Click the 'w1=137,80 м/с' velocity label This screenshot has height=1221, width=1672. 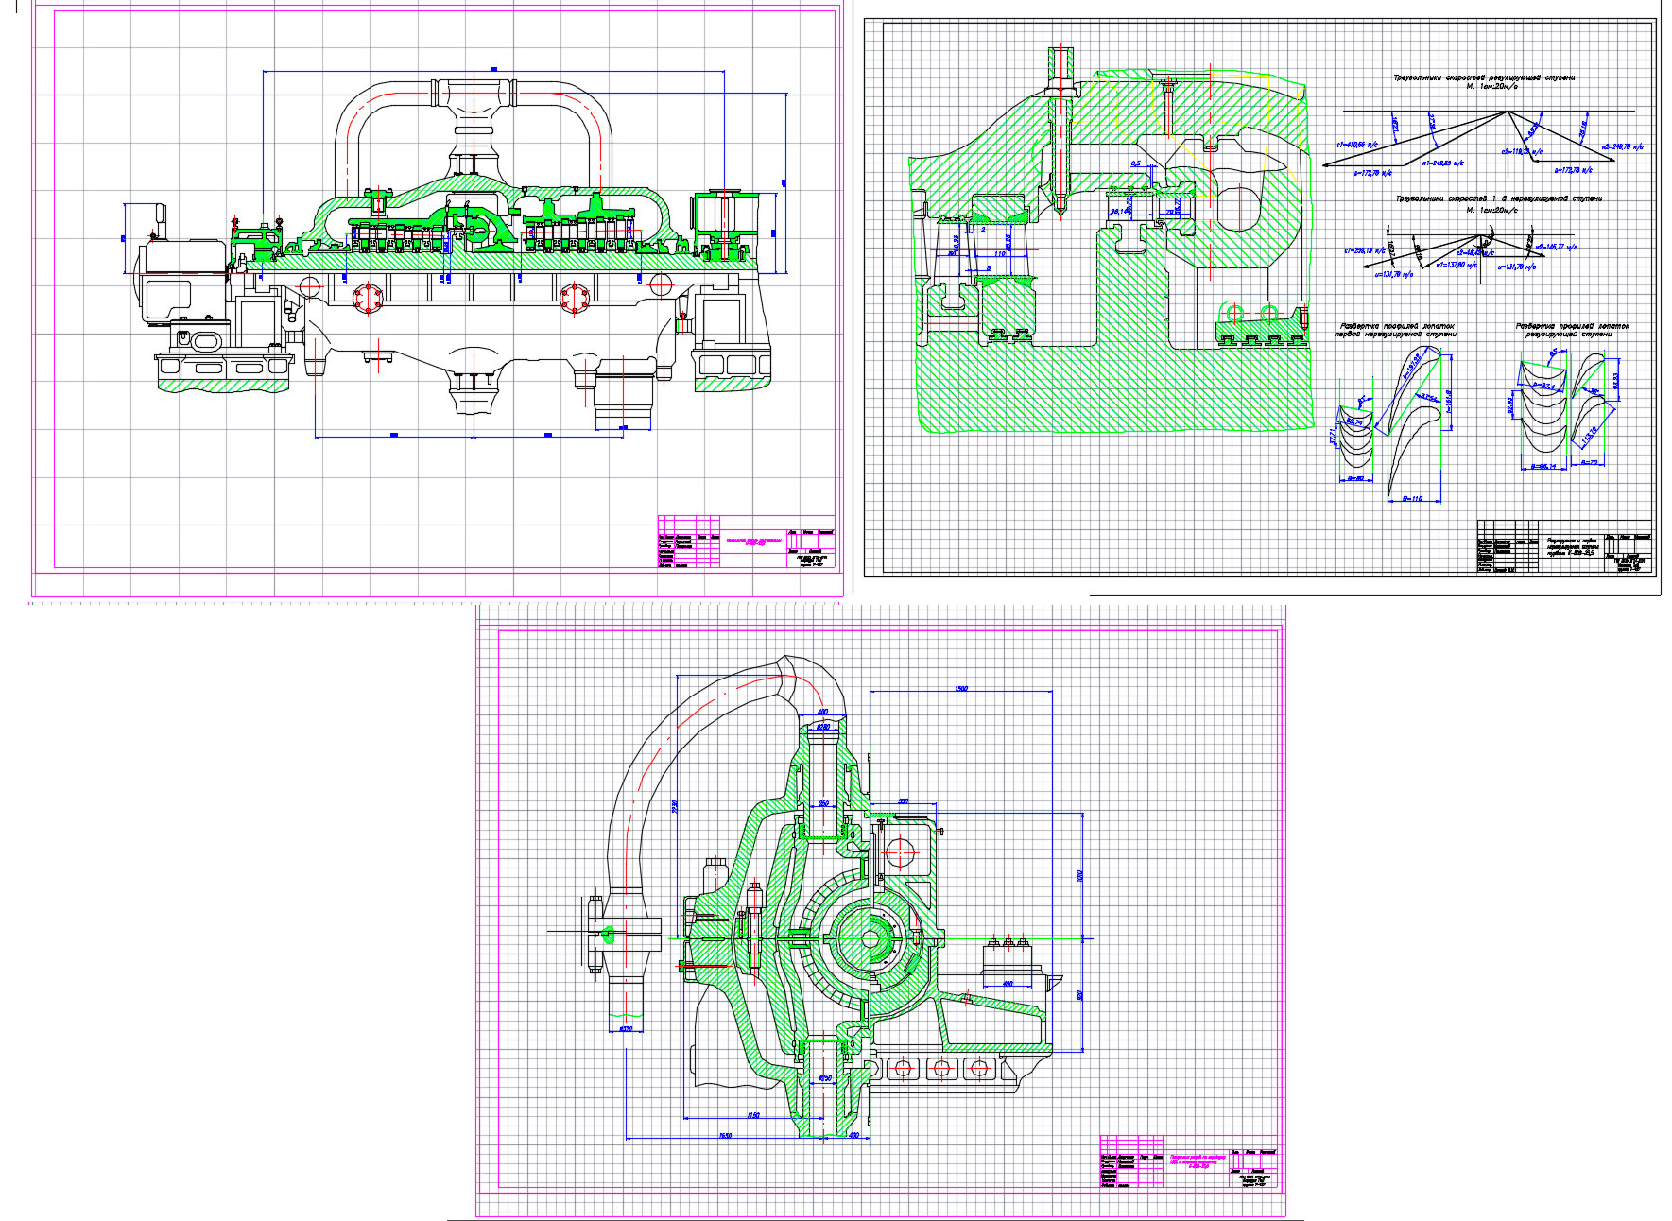click(1456, 266)
